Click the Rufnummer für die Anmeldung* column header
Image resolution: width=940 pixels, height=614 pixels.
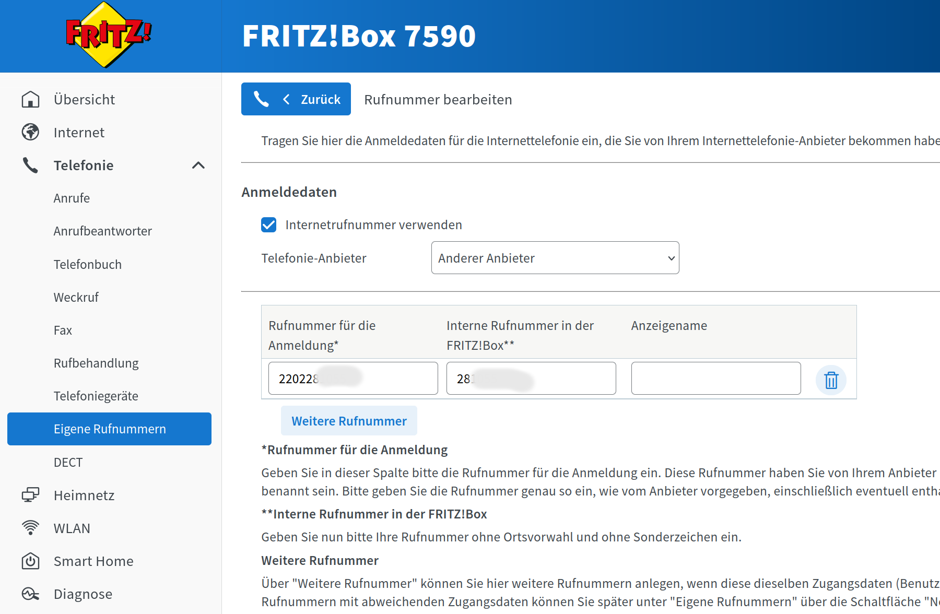click(322, 335)
